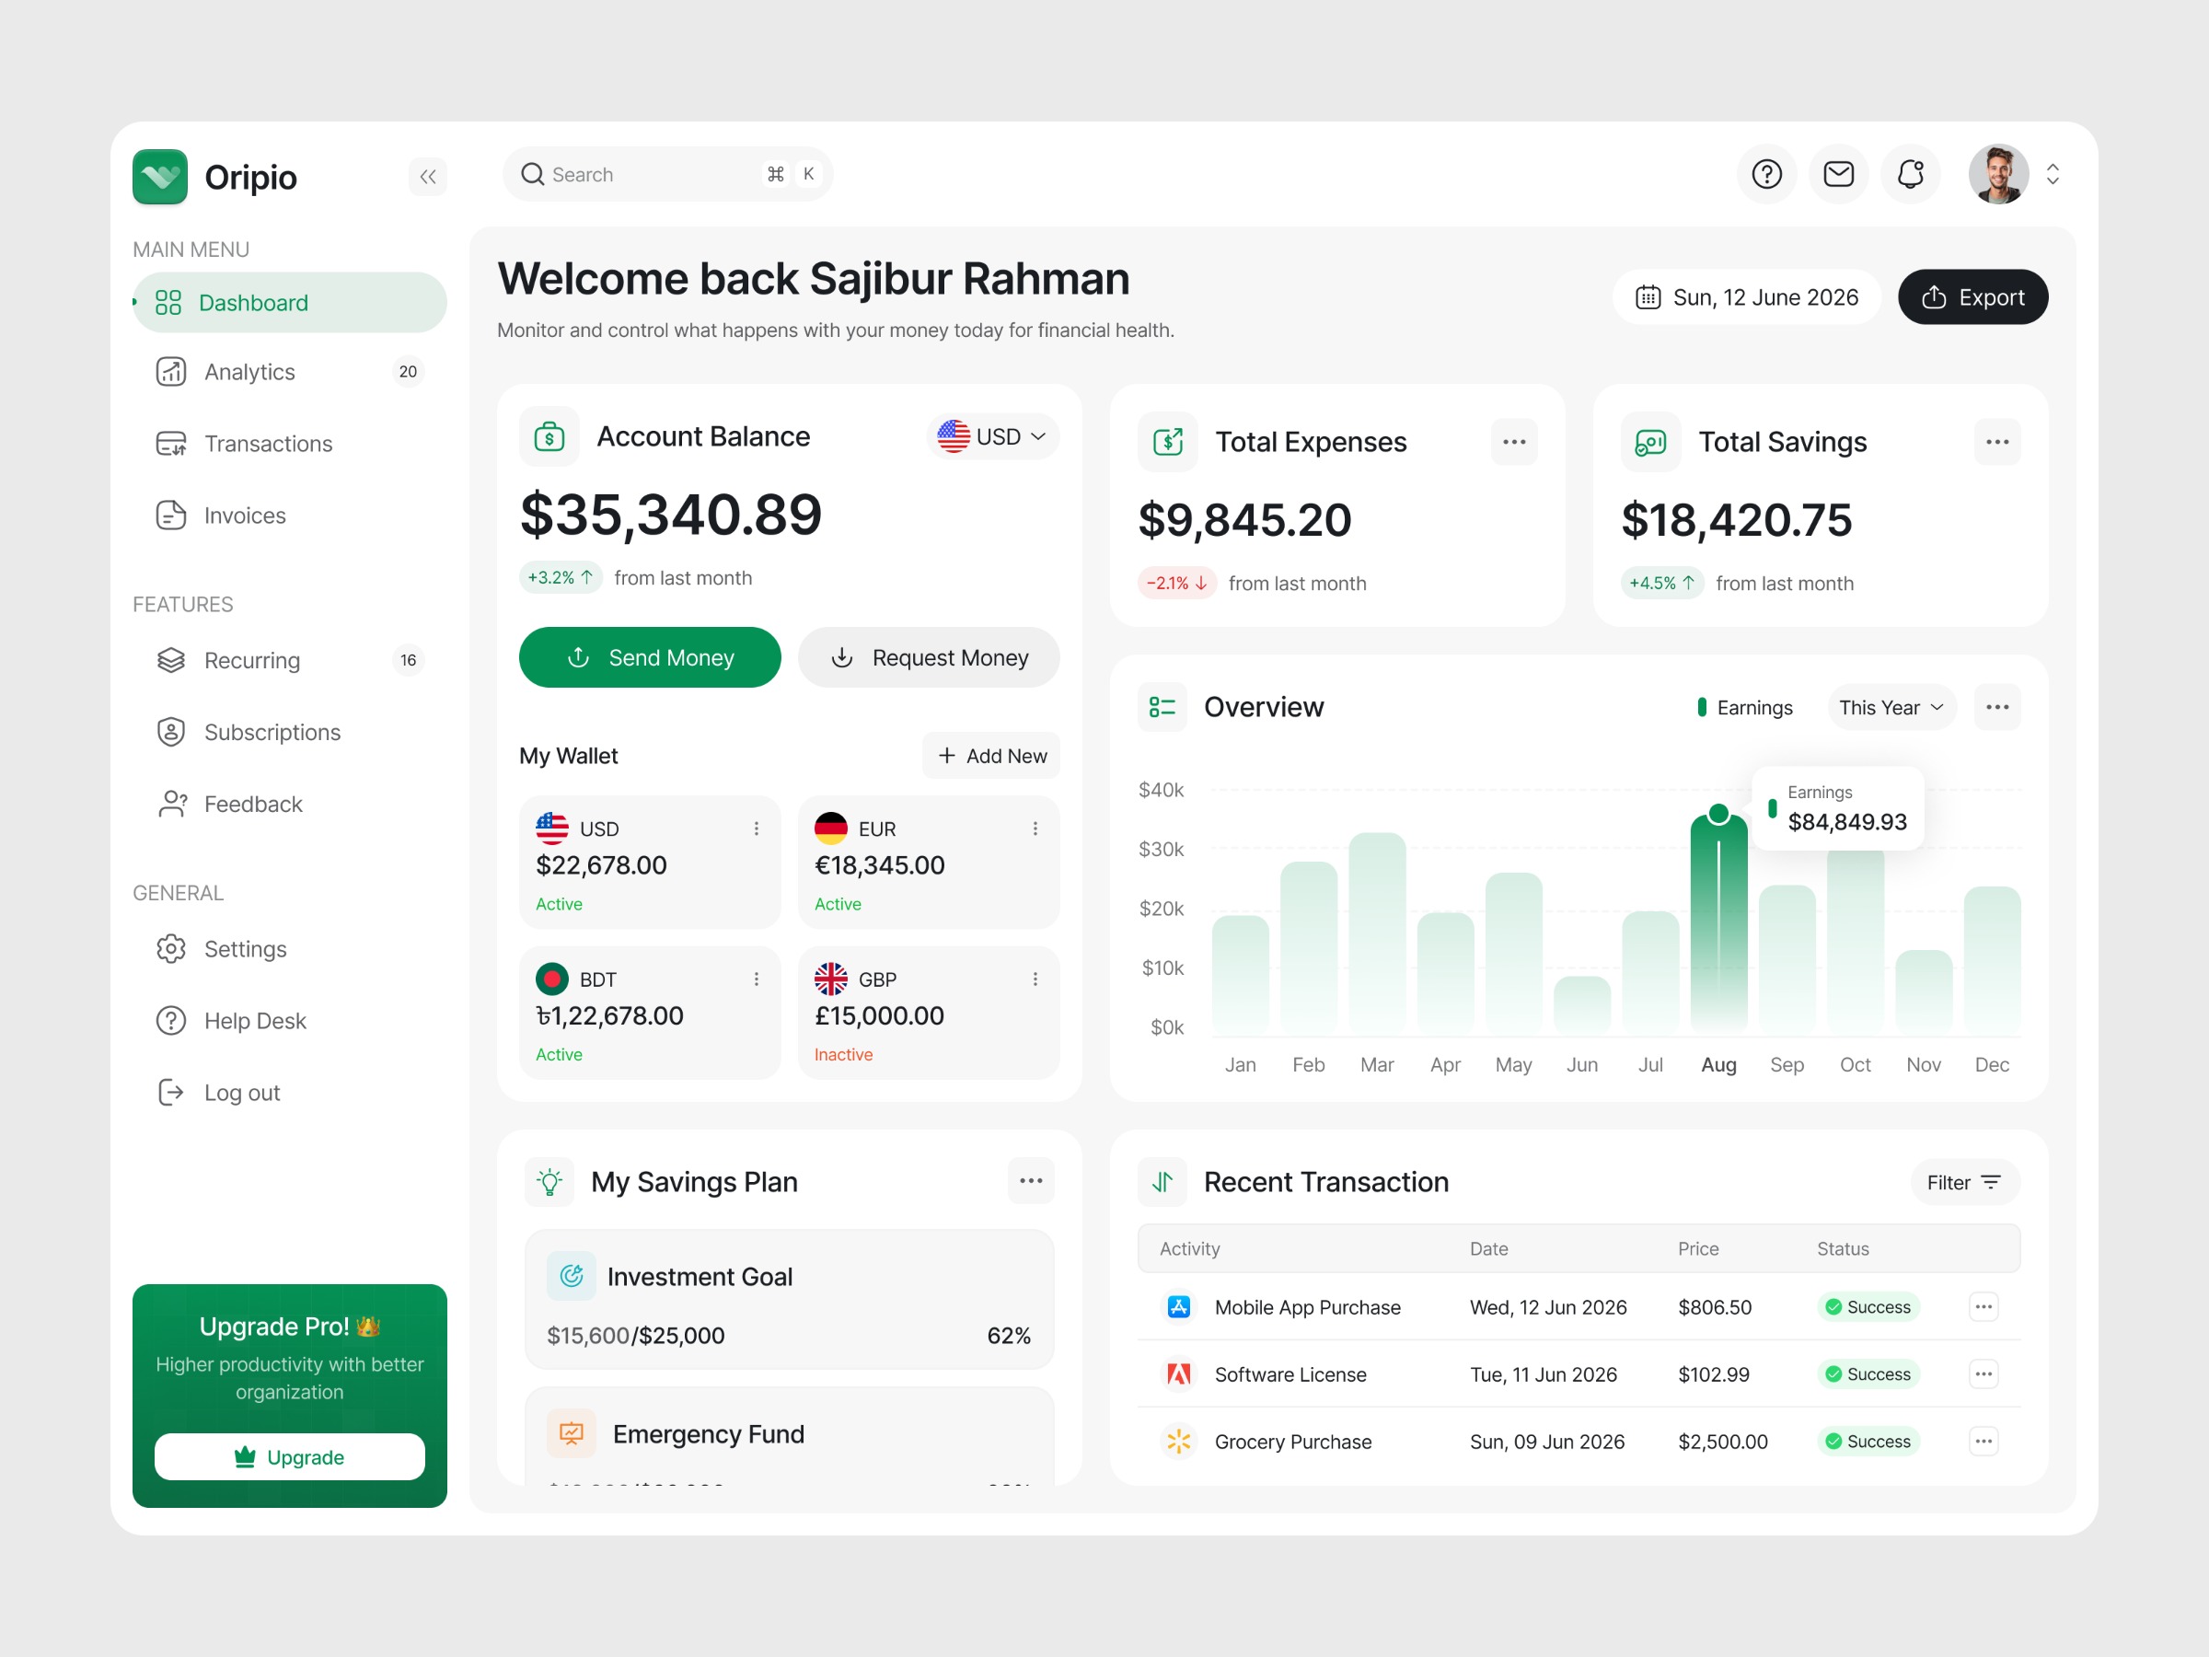Screen dimensions: 2209x1657
Task: Click the Recurring icon in the sidebar
Action: pyautogui.click(x=171, y=659)
